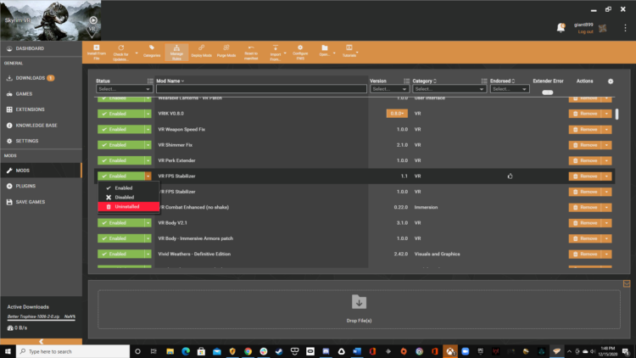Image resolution: width=636 pixels, height=358 pixels.
Task: Remove VRIK V0.8.0 mod
Action: [x=585, y=114]
